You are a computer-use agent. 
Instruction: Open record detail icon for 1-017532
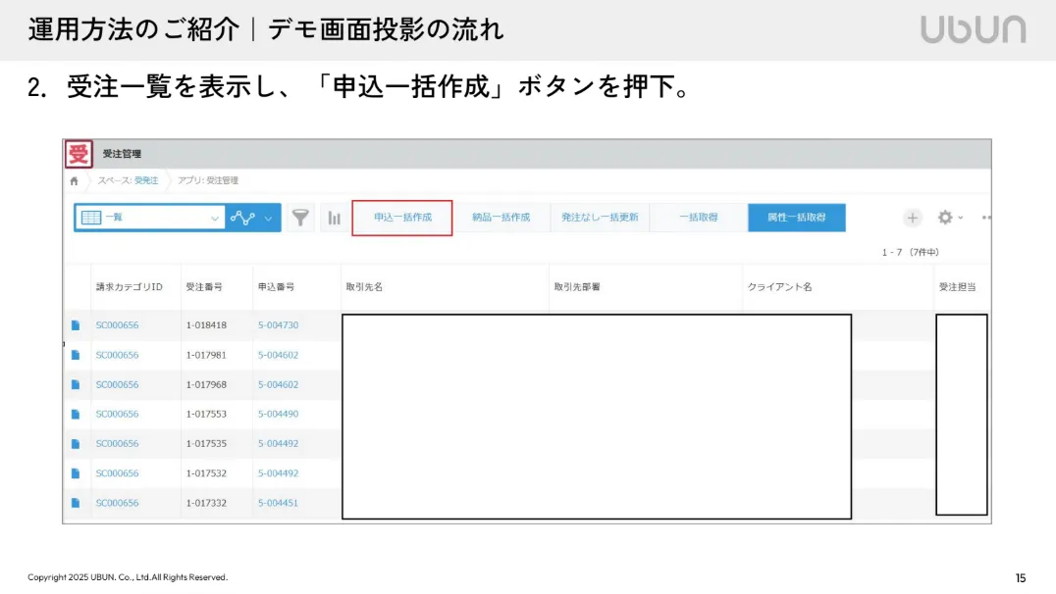coord(76,472)
